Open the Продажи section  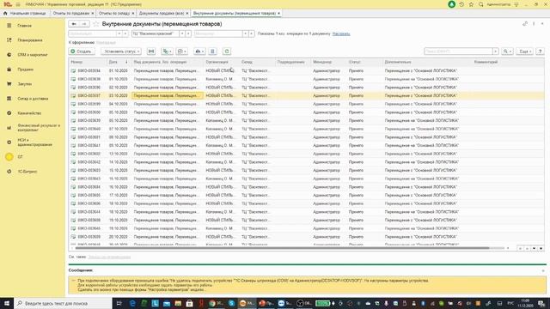pyautogui.click(x=25, y=70)
